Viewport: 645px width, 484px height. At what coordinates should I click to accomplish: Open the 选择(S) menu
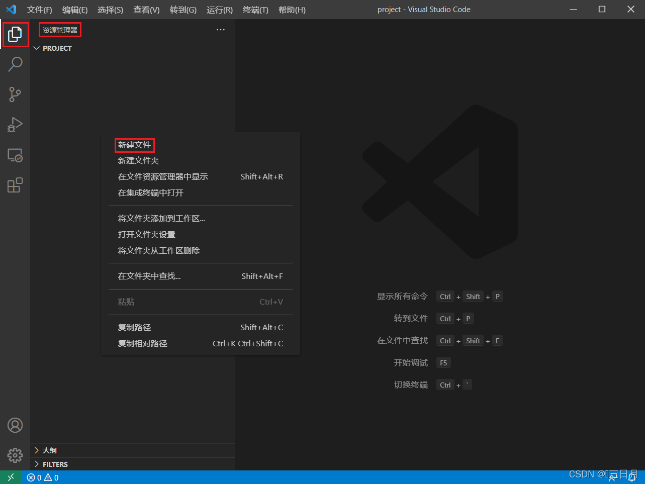point(111,10)
